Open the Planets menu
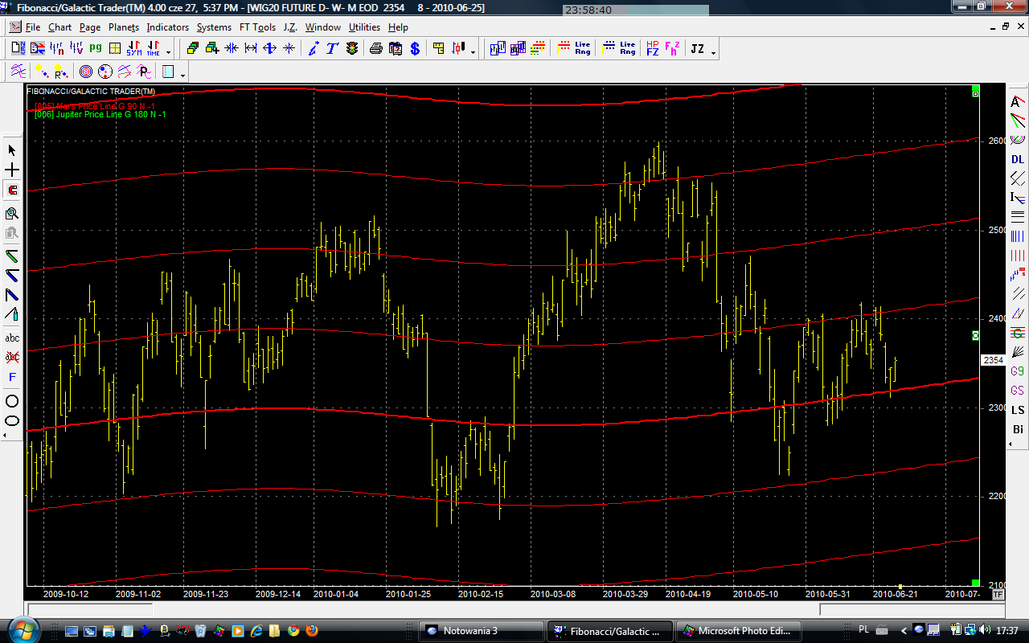This screenshot has width=1029, height=643. point(123,27)
